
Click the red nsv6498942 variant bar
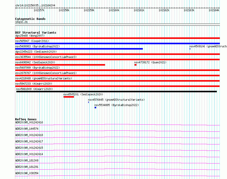point(60,65)
